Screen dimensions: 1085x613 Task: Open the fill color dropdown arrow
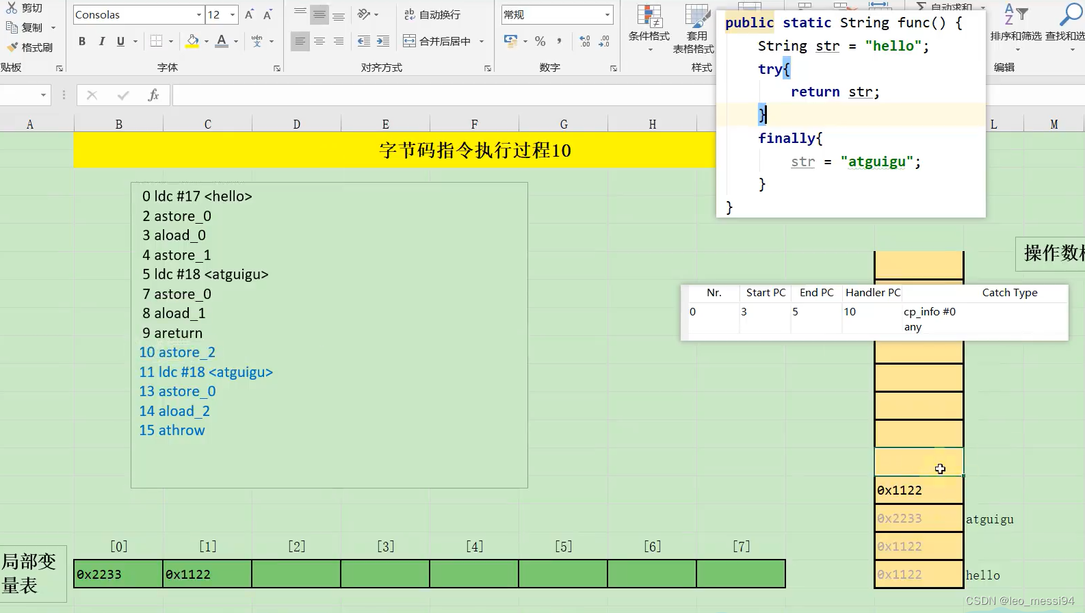[207, 41]
